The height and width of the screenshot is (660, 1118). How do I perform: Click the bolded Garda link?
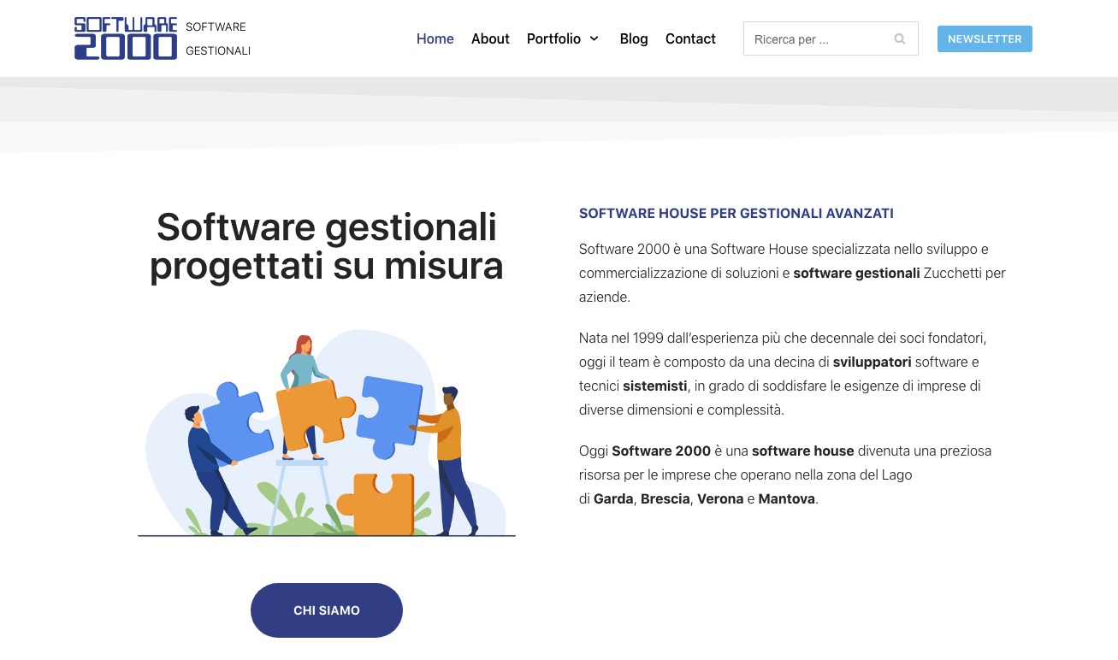[612, 498]
